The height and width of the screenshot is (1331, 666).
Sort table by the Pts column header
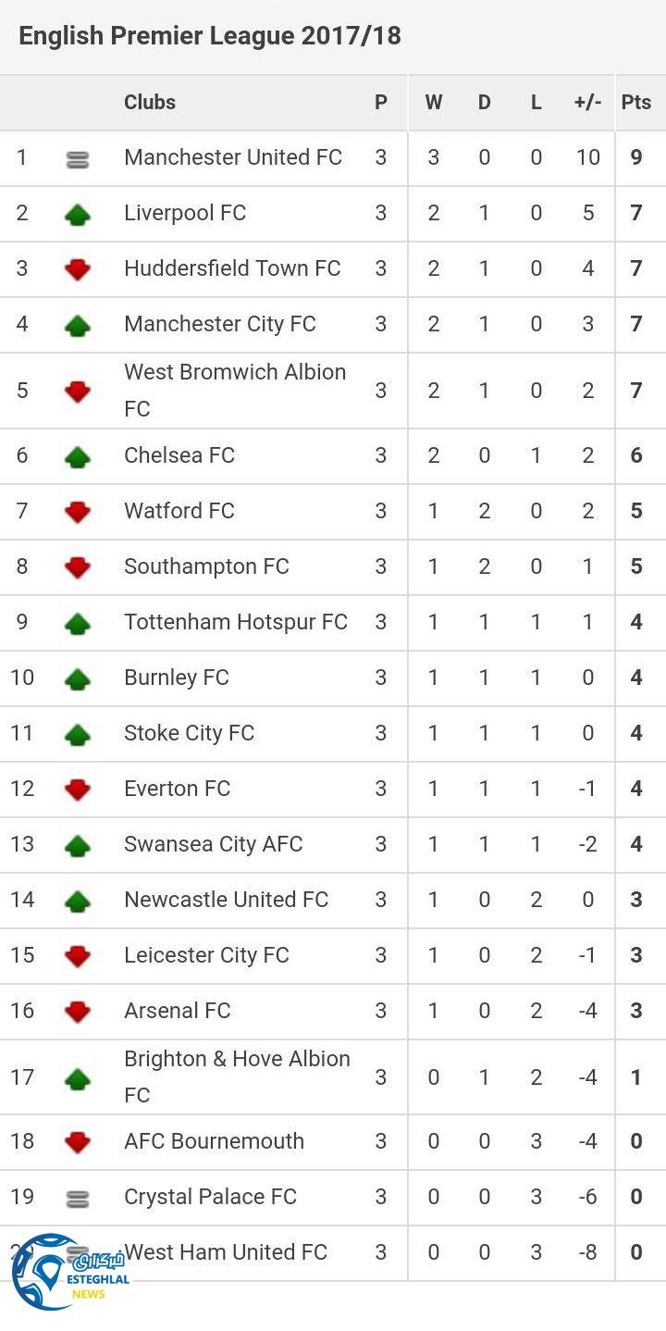point(636,102)
